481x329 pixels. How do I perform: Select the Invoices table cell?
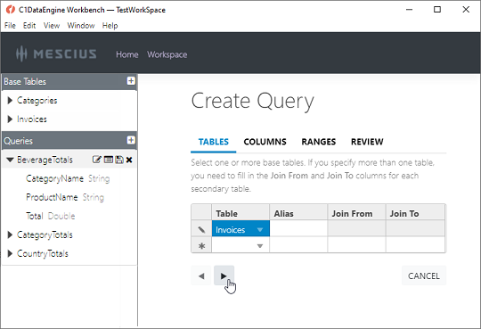pos(240,229)
